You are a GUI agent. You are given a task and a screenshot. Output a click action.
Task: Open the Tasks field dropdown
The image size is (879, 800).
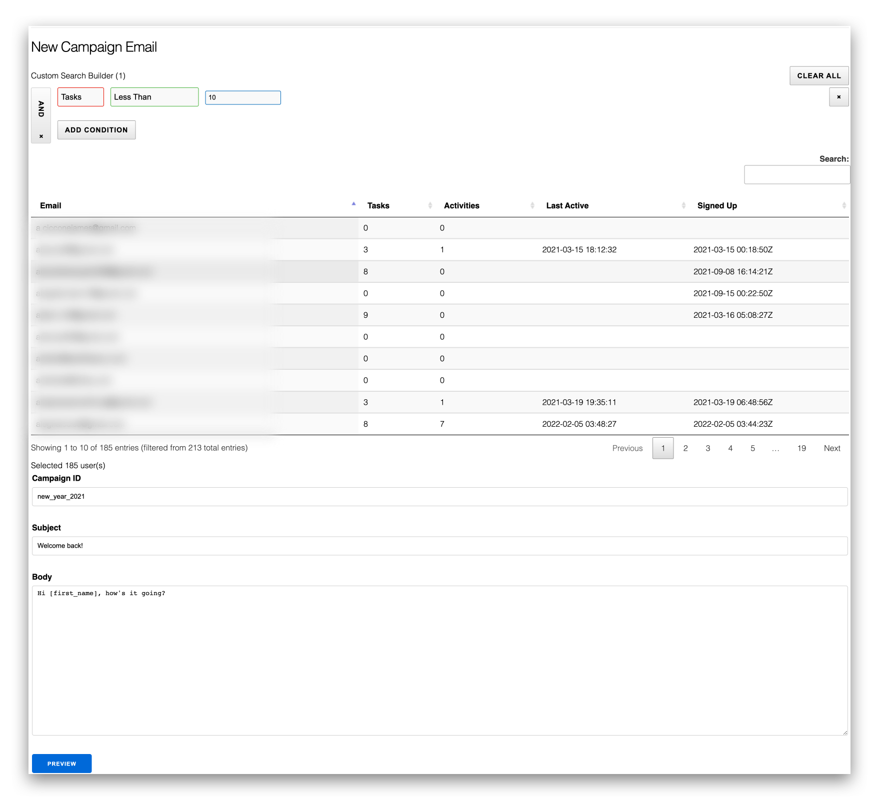tap(80, 97)
